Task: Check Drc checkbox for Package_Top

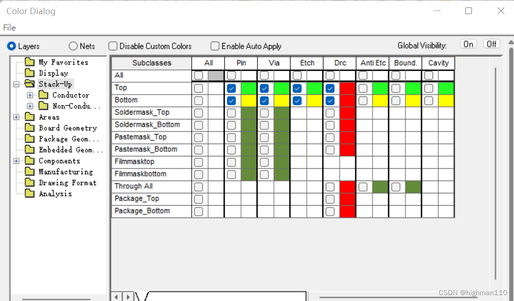Action: (x=330, y=199)
